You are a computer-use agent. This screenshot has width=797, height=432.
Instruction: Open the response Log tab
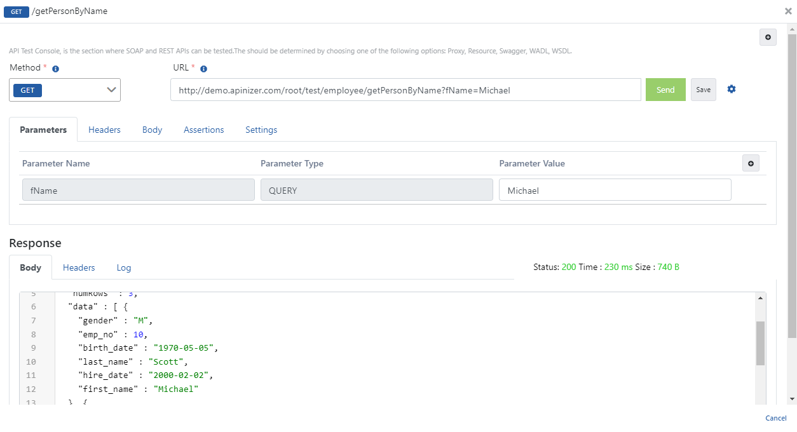pyautogui.click(x=124, y=267)
